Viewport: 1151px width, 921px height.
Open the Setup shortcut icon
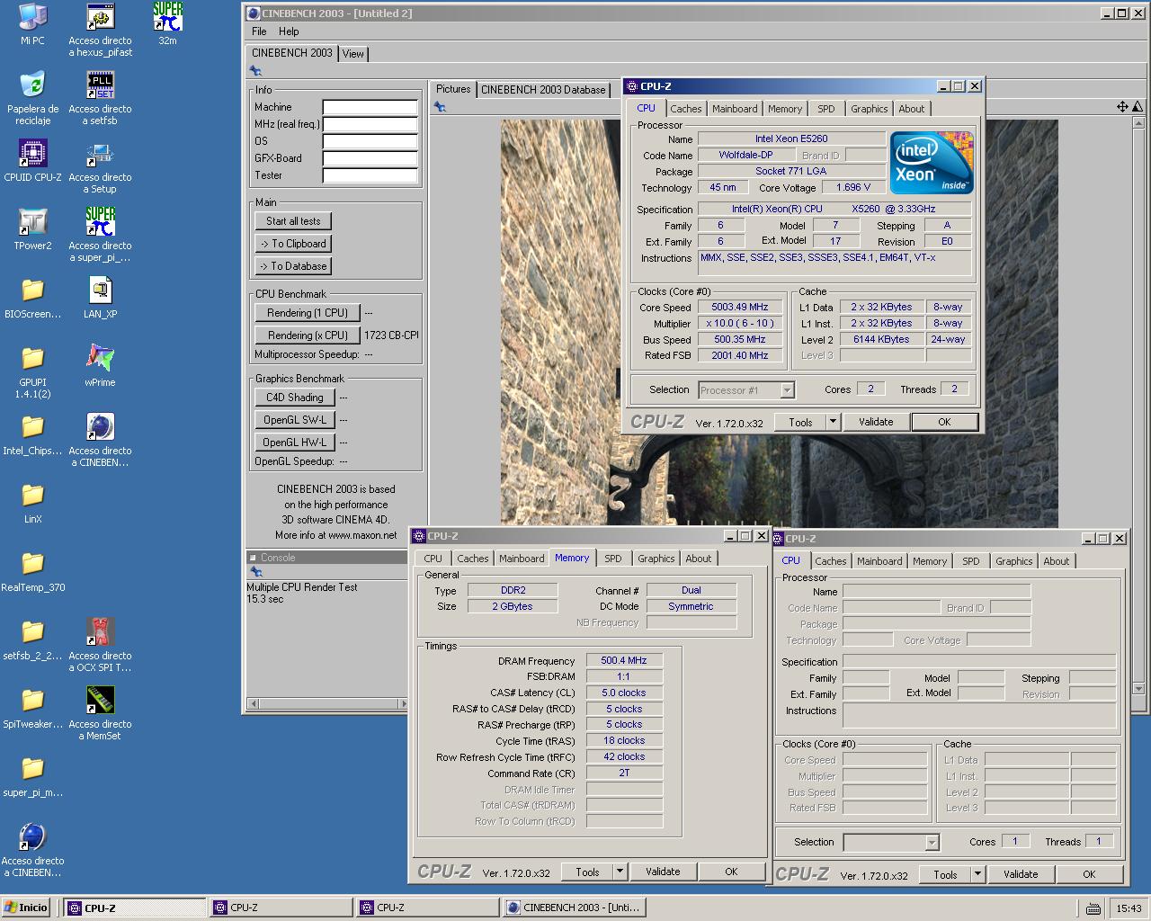tap(100, 154)
